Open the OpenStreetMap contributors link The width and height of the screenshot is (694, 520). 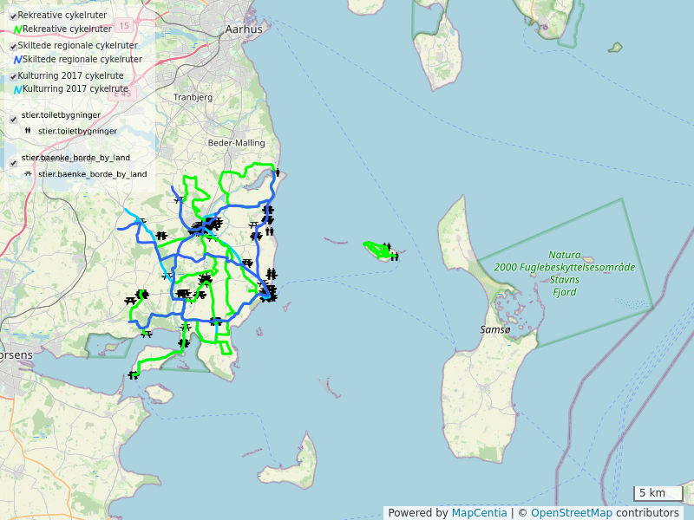click(605, 513)
